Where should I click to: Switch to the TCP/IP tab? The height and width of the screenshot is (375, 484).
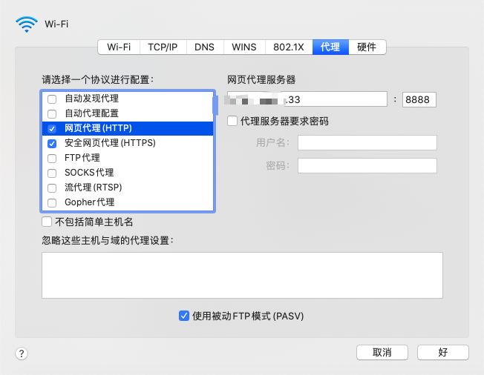pos(163,47)
